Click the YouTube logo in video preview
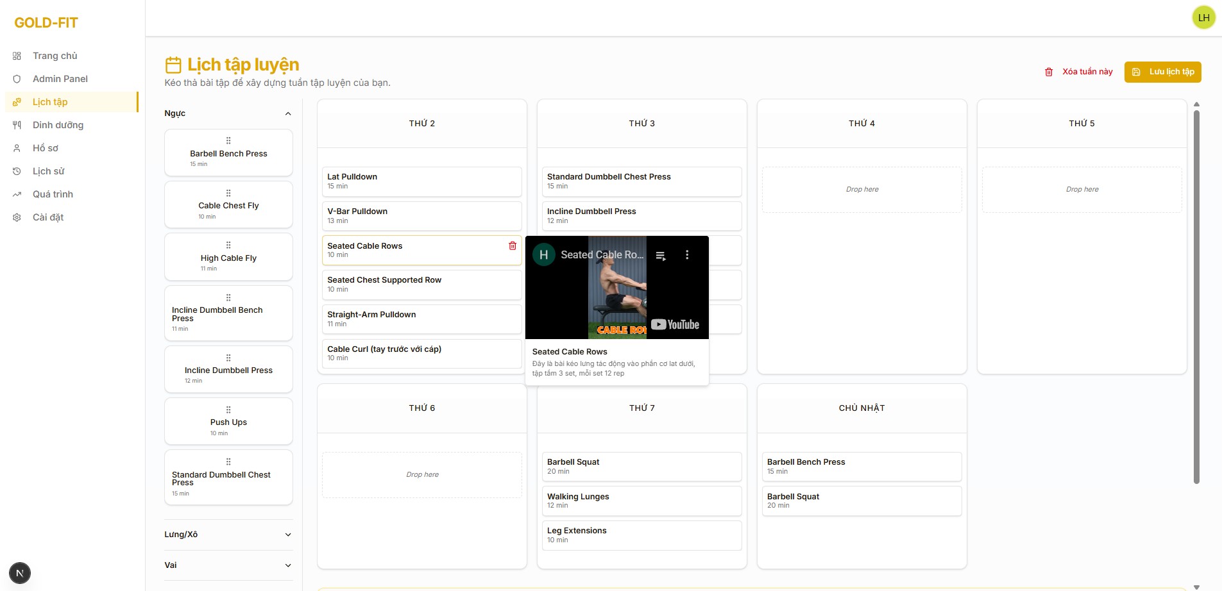 point(675,324)
